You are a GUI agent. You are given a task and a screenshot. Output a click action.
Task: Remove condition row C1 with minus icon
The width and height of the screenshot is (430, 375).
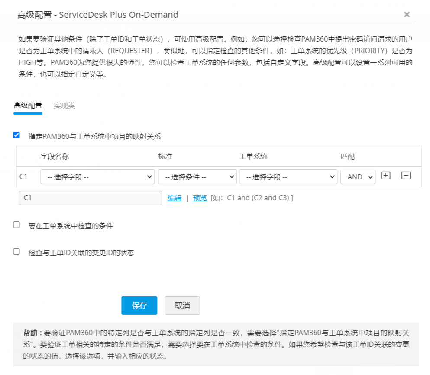[x=406, y=176]
